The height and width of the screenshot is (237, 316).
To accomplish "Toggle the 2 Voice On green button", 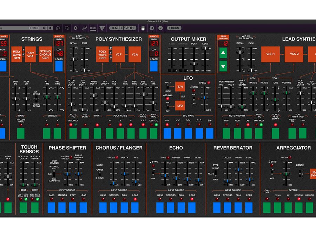I will 292,133.
